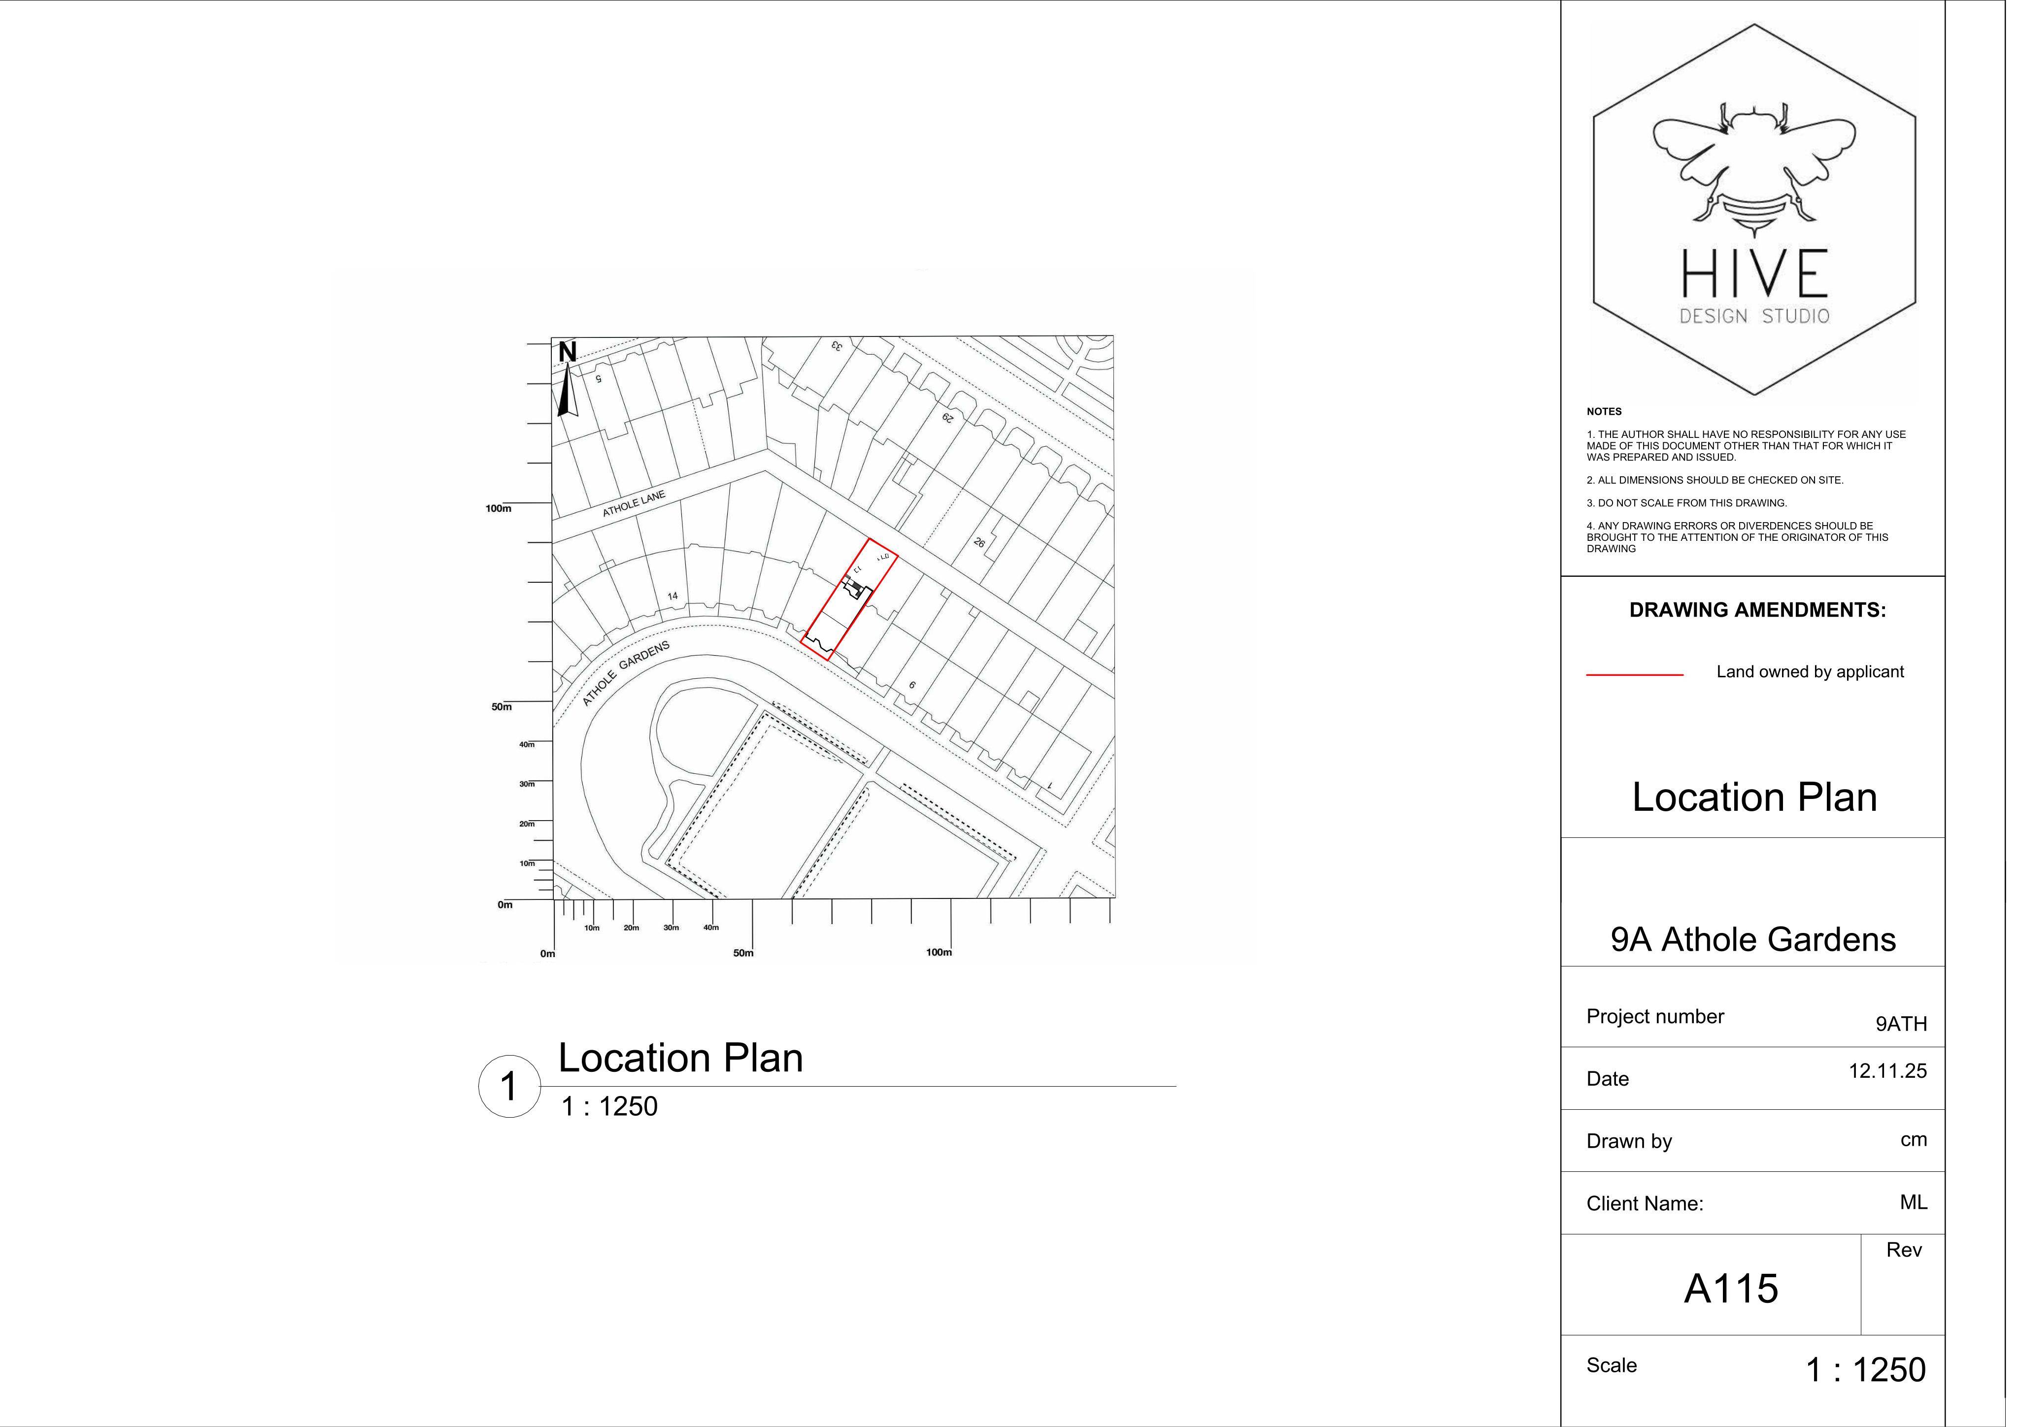Click house number '26' on the map

980,543
